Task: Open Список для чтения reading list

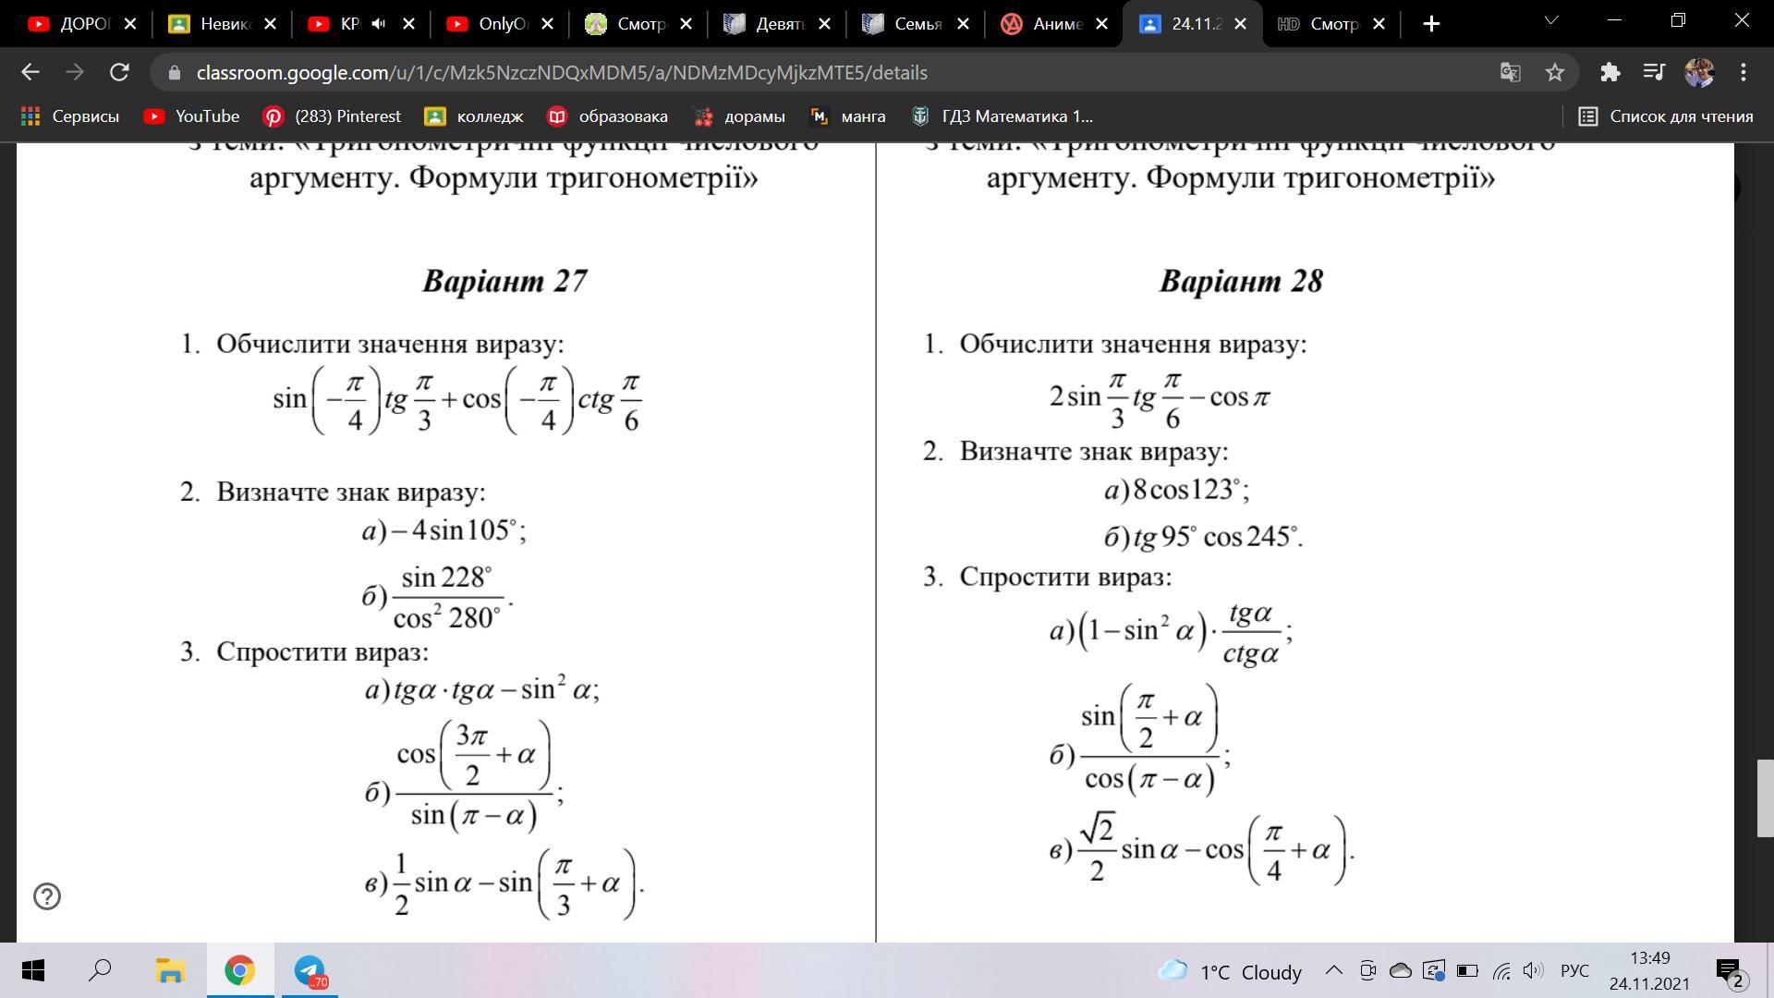Action: click(1666, 116)
